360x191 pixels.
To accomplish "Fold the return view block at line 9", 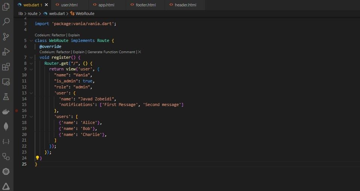I will [31, 69].
